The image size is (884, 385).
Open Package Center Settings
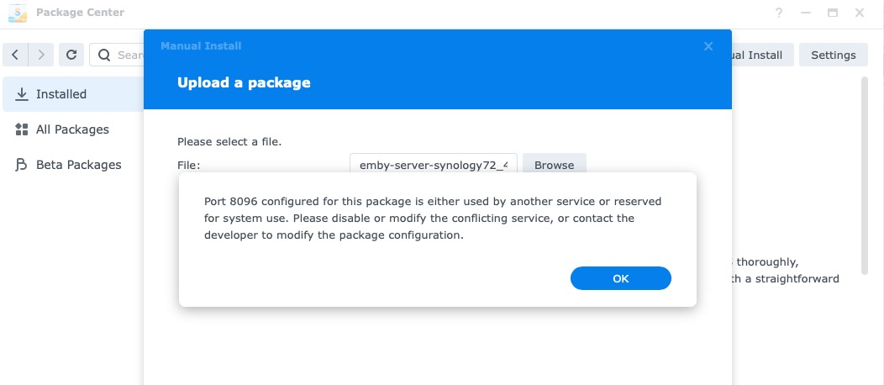[x=834, y=55]
